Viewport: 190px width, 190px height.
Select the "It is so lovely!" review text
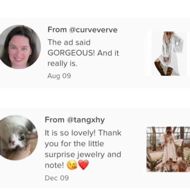click(83, 149)
